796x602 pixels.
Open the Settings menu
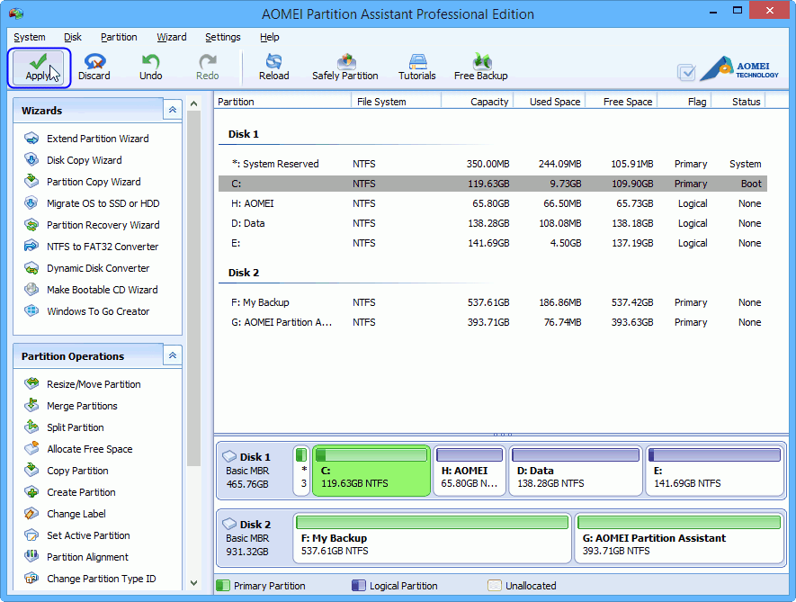(223, 37)
